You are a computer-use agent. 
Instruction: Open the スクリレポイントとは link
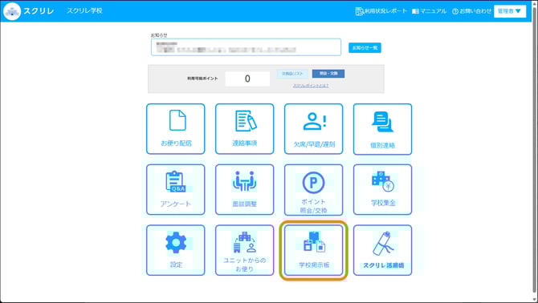tap(311, 86)
